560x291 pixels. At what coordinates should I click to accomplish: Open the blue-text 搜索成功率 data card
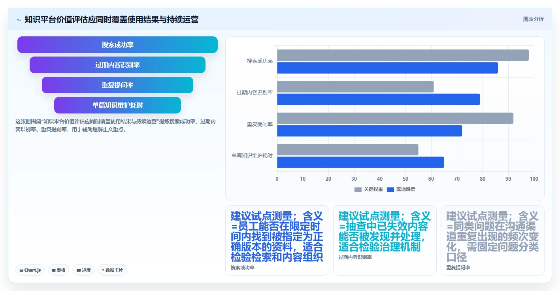[277, 240]
